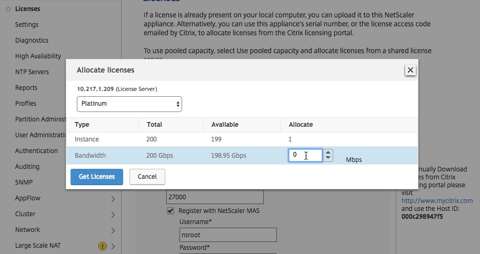Viewport: 480px width, 254px height.
Task: Select Diagnostics in the sidebar
Action: [32, 40]
